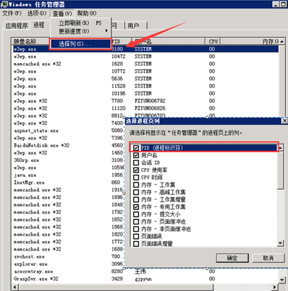This screenshot has width=288, height=291.
Task: Cancel the dialog with 取消
Action: (268, 258)
